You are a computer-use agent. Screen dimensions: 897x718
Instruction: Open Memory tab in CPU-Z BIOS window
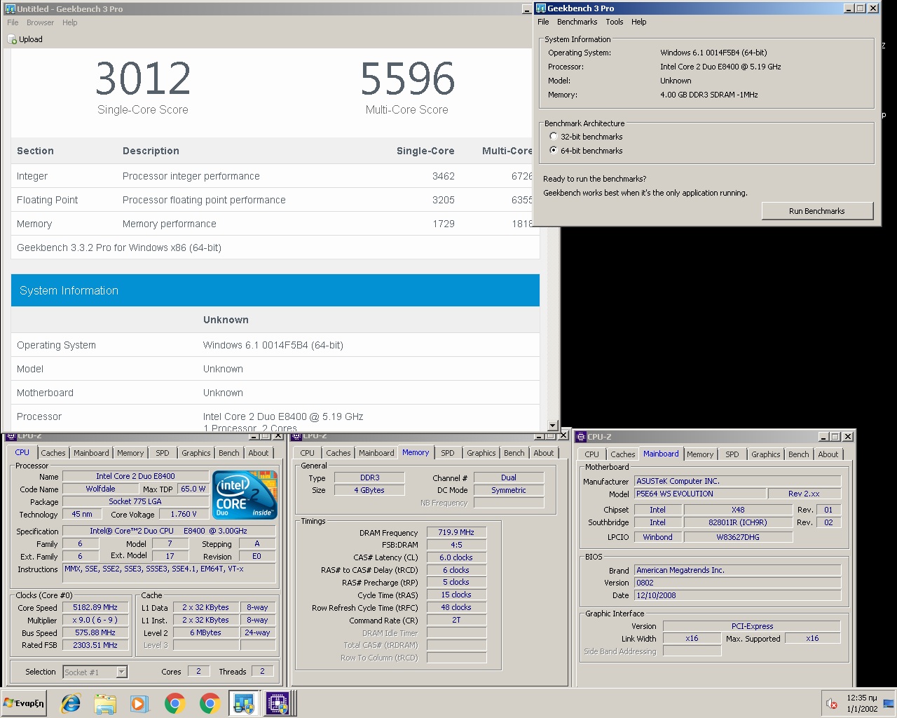(700, 454)
